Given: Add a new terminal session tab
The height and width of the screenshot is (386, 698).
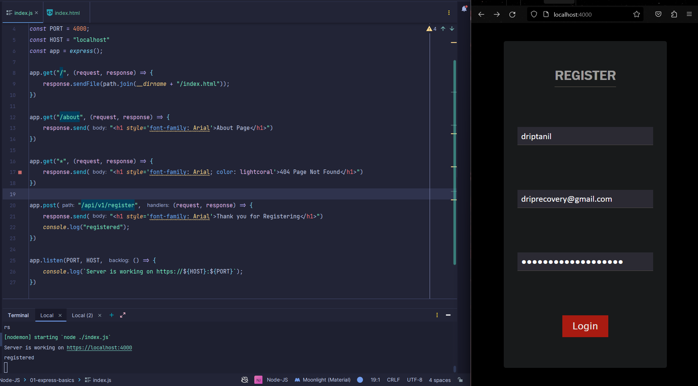Looking at the screenshot, I should [112, 315].
